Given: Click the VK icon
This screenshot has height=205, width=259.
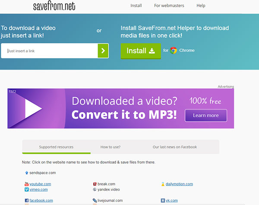Looking at the screenshot, I should 163,201.
